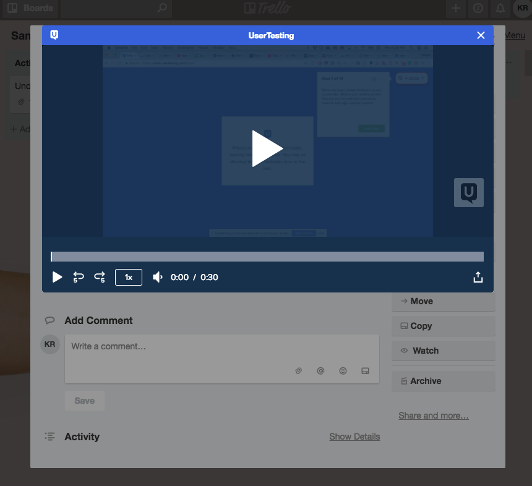Click the UserTesting logo in the header bar
Image resolution: width=532 pixels, height=486 pixels.
point(54,35)
